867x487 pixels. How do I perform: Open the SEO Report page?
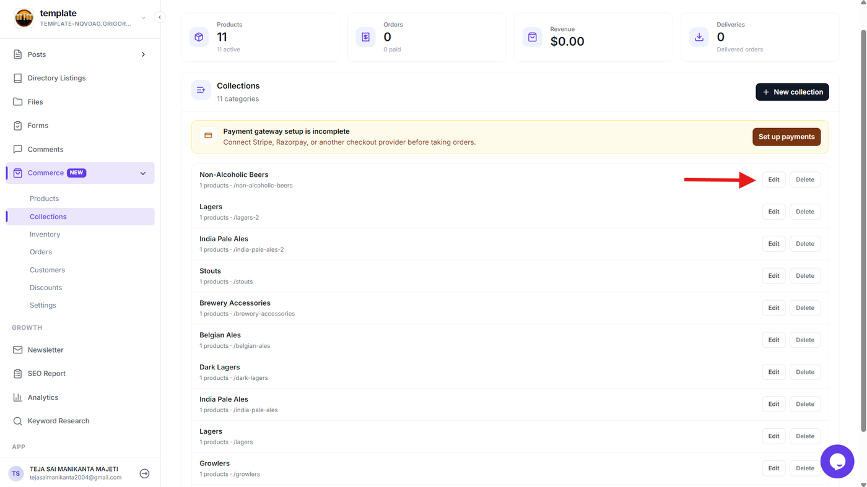coord(46,374)
